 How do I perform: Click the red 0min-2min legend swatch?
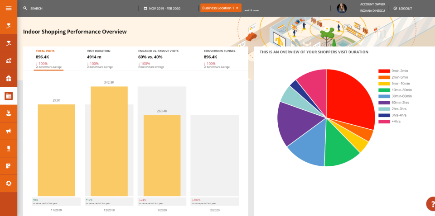pos(384,71)
